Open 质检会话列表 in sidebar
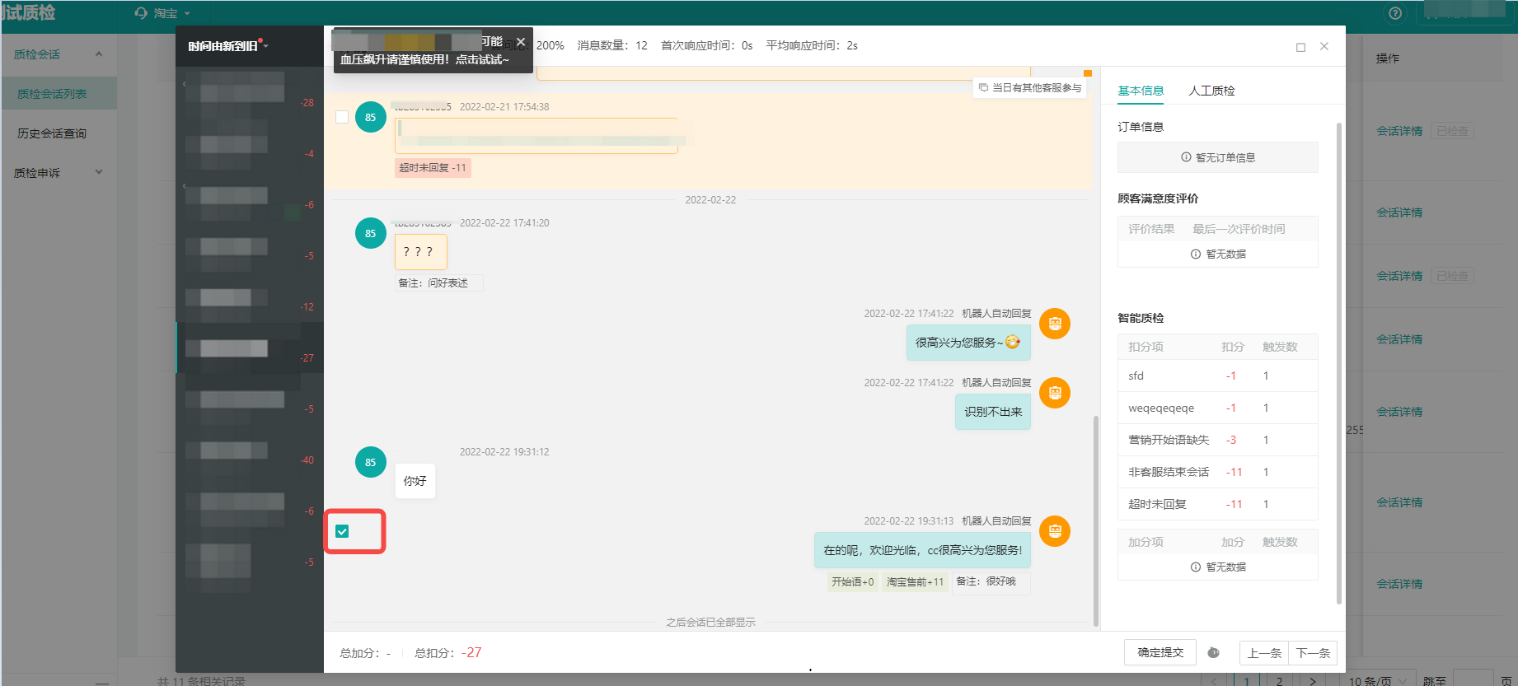The height and width of the screenshot is (686, 1518). pyautogui.click(x=59, y=94)
